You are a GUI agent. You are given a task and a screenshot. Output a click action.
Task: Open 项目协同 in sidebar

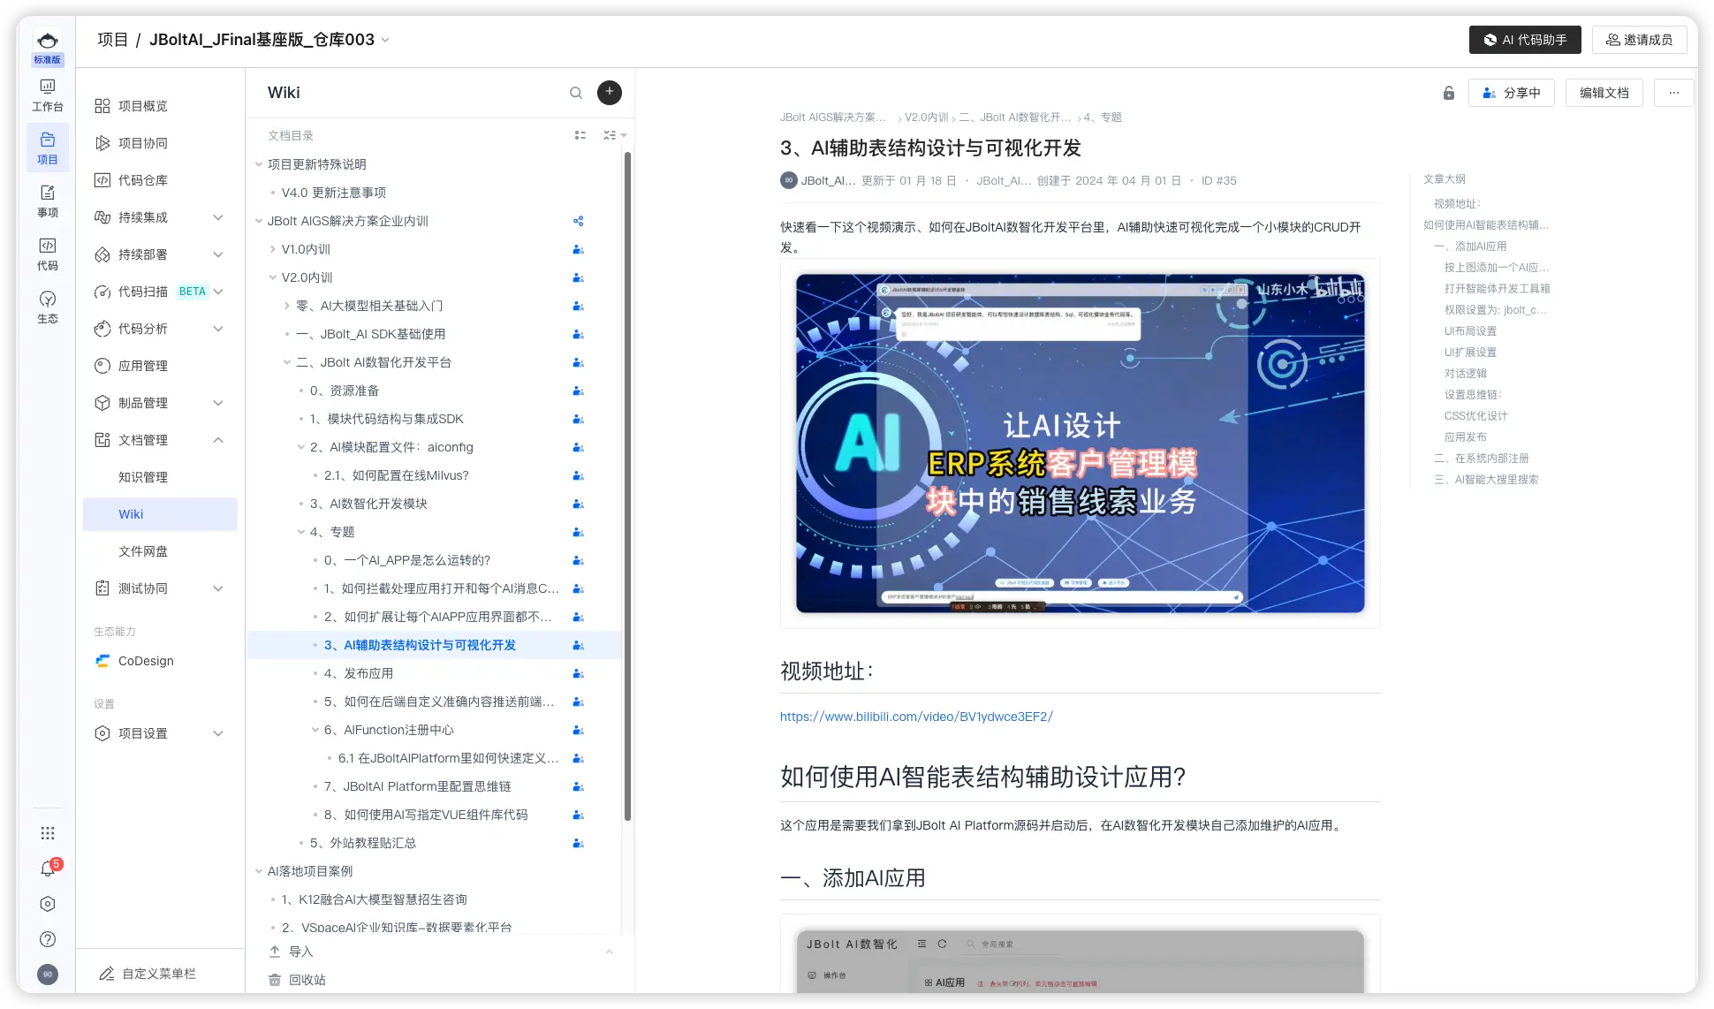coord(142,143)
